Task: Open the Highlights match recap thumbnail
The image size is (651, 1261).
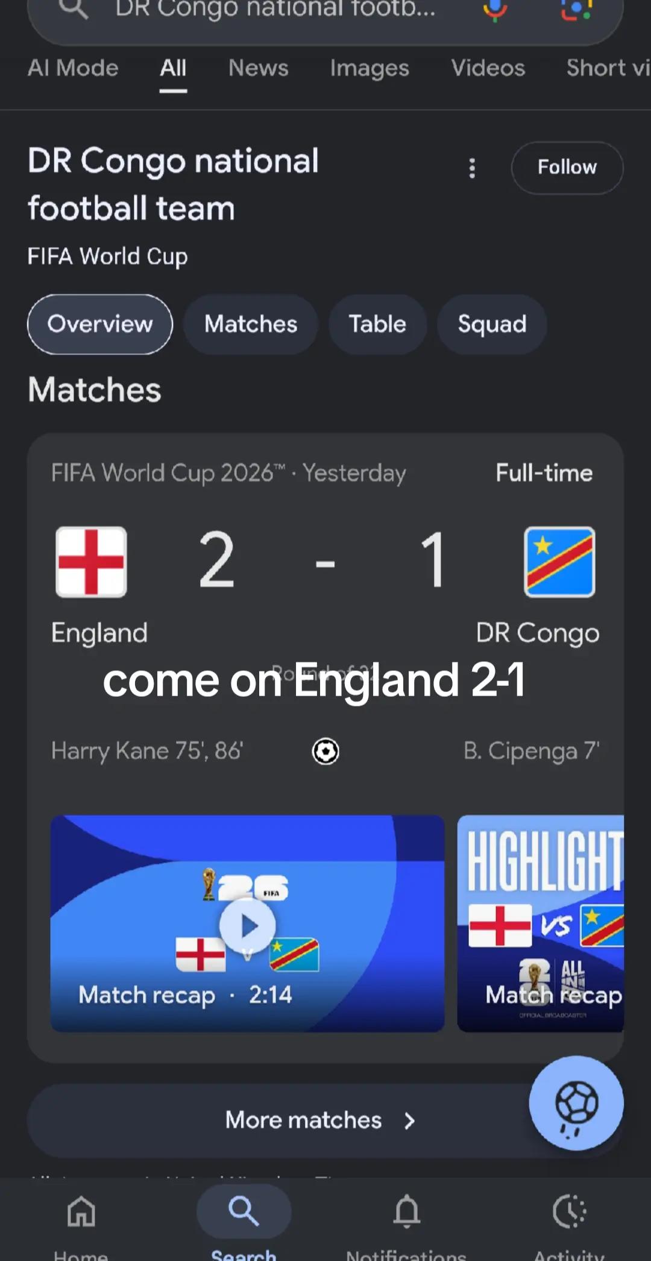Action: (x=541, y=923)
